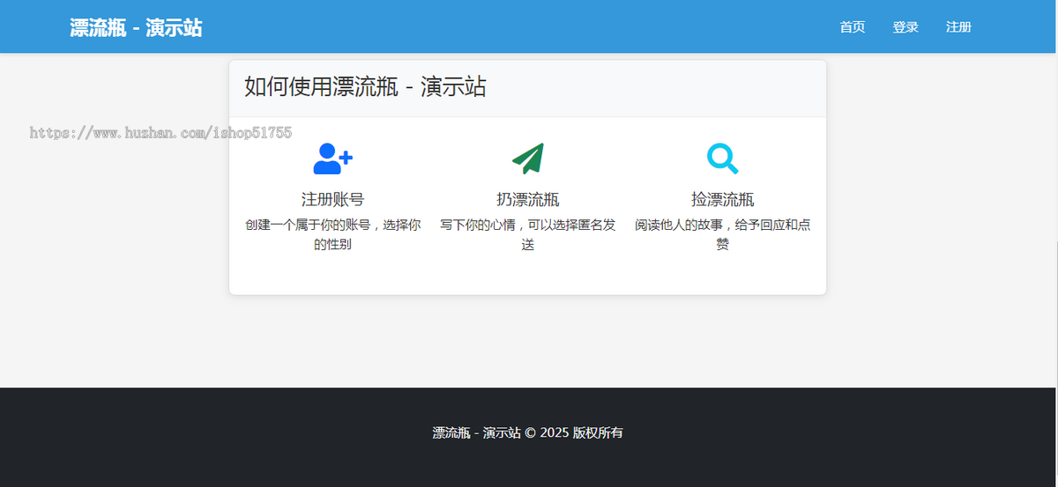This screenshot has width=1058, height=487.
Task: Open the 注册 nav link
Action: click(958, 27)
